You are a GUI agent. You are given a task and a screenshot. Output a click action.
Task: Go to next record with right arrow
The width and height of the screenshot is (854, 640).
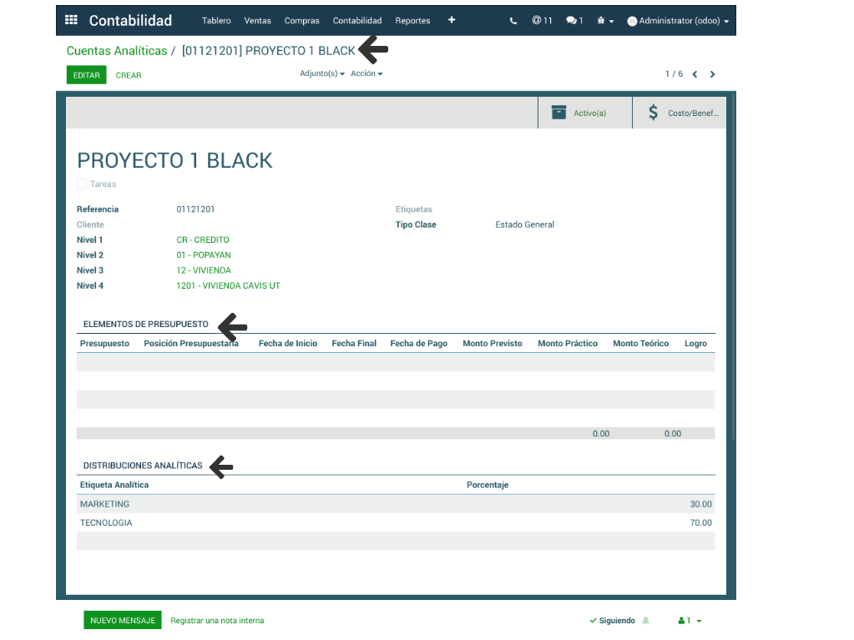tap(712, 74)
